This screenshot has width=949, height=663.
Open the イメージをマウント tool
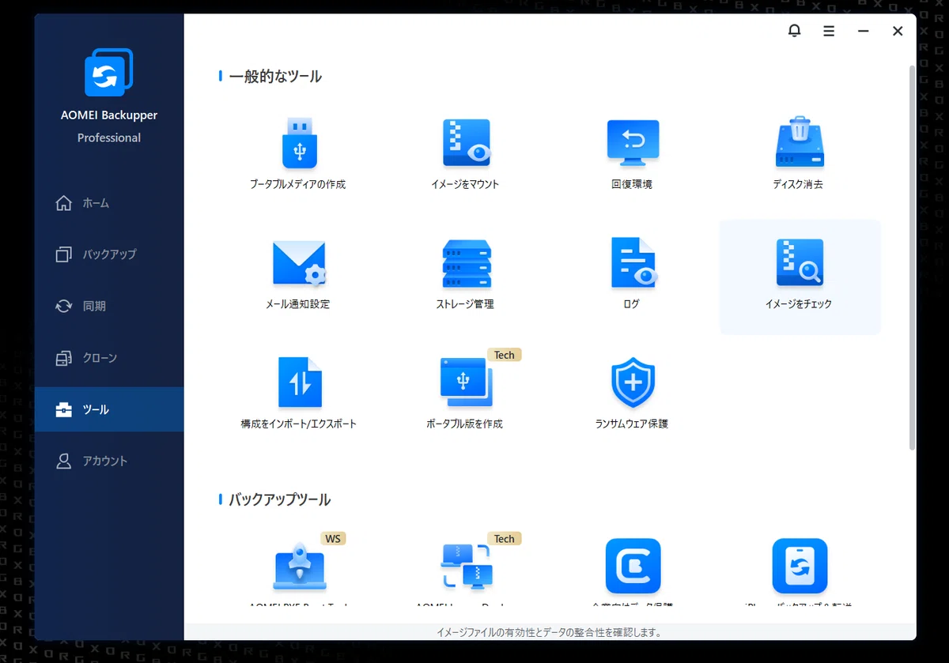pos(466,155)
